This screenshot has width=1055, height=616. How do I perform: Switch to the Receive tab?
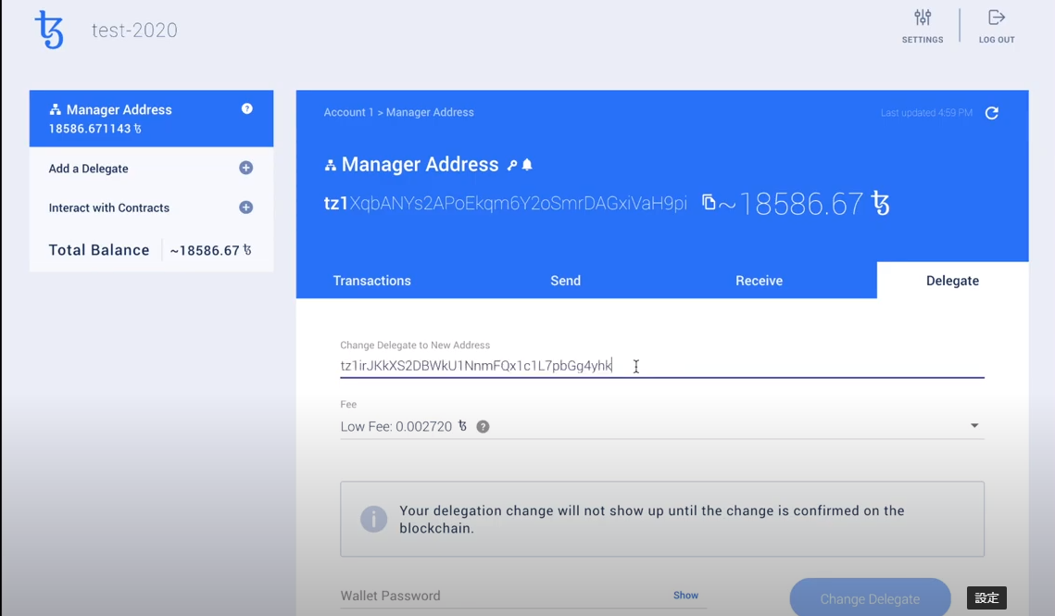[759, 280]
